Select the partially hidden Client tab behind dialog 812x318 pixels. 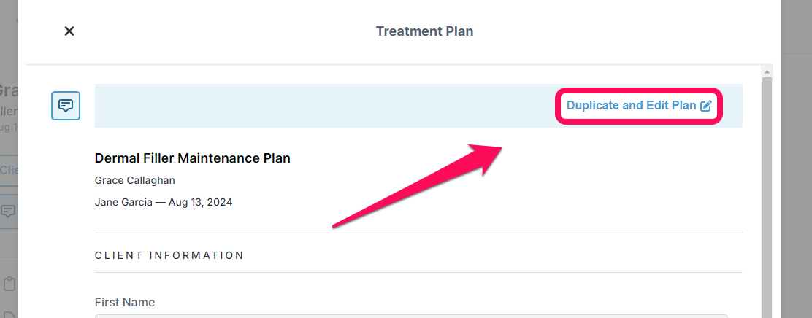(9, 170)
